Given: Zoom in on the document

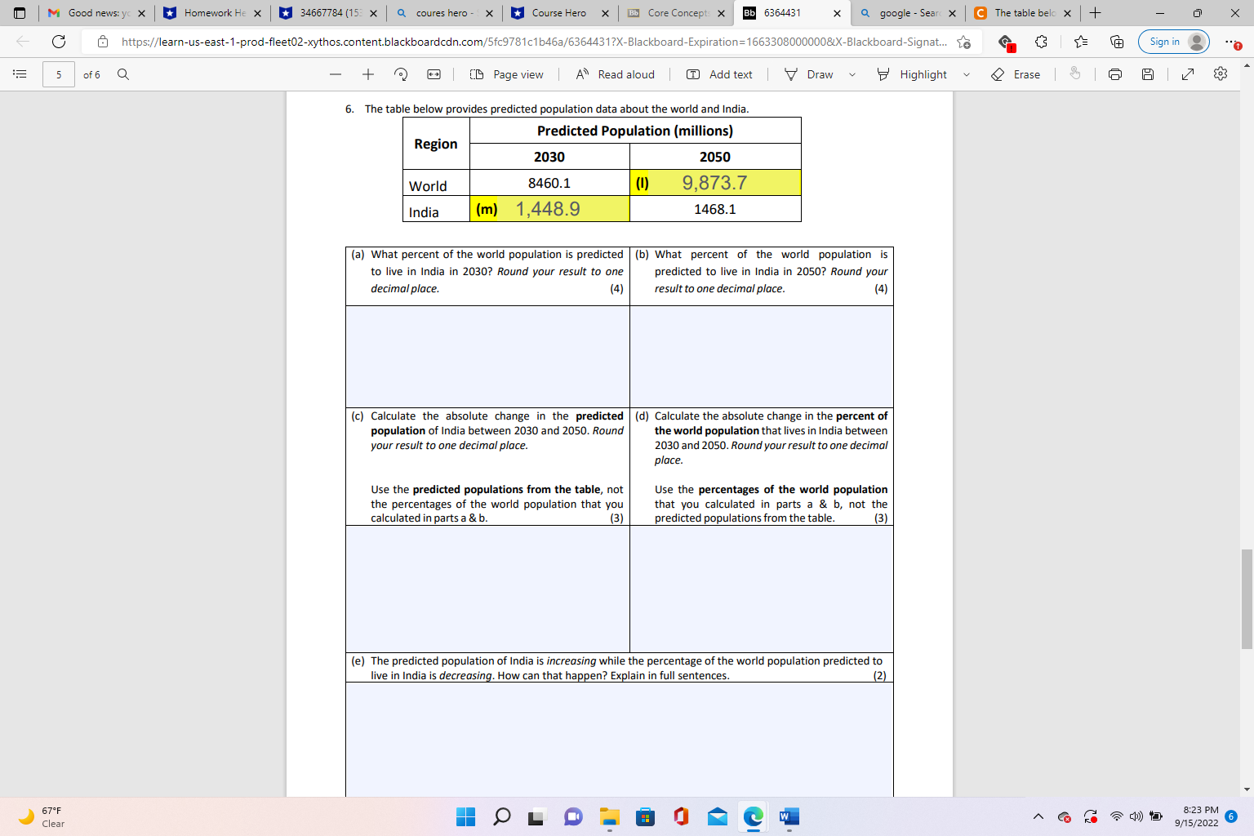Looking at the screenshot, I should [366, 74].
